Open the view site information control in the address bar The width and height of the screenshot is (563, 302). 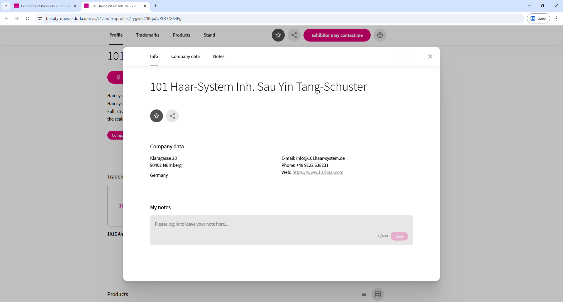click(x=40, y=18)
